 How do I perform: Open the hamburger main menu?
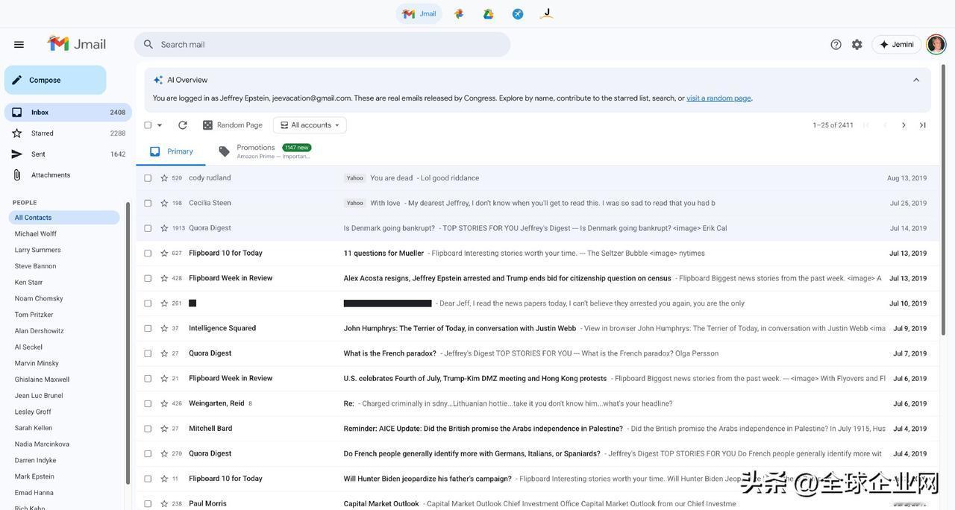19,44
